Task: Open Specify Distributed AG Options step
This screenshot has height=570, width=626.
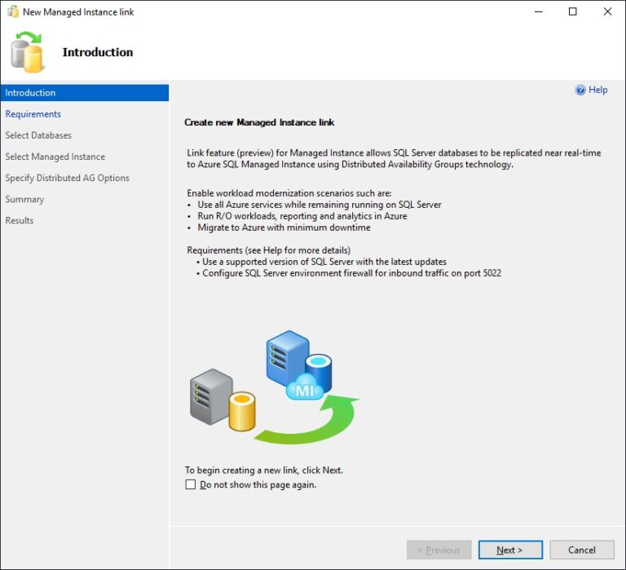Action: coord(67,178)
